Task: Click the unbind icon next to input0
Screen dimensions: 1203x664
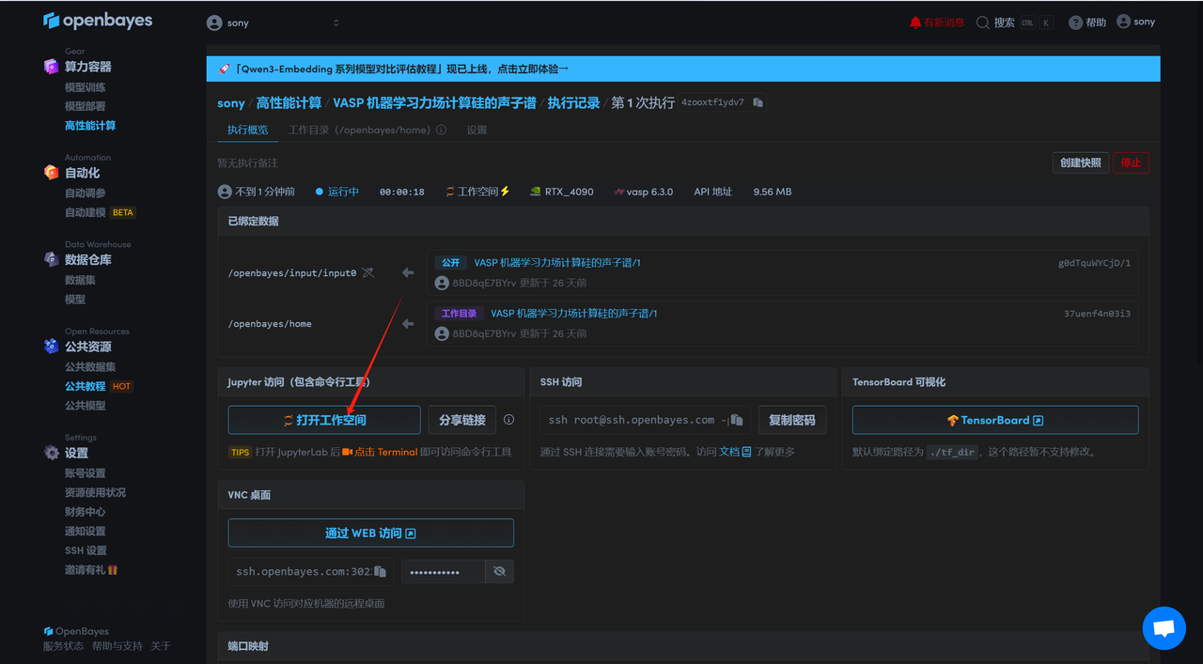Action: coord(368,272)
